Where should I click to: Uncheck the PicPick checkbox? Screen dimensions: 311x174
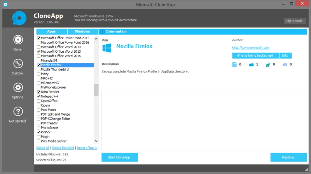point(38,132)
